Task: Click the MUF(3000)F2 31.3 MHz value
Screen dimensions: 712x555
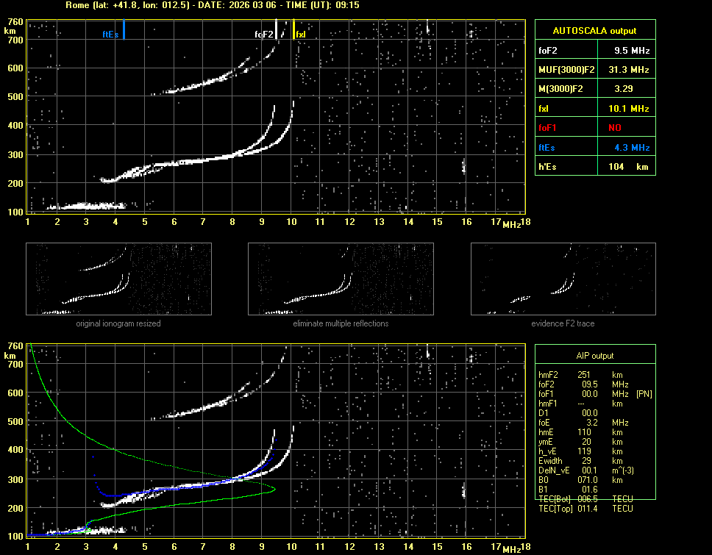Action: [632, 70]
